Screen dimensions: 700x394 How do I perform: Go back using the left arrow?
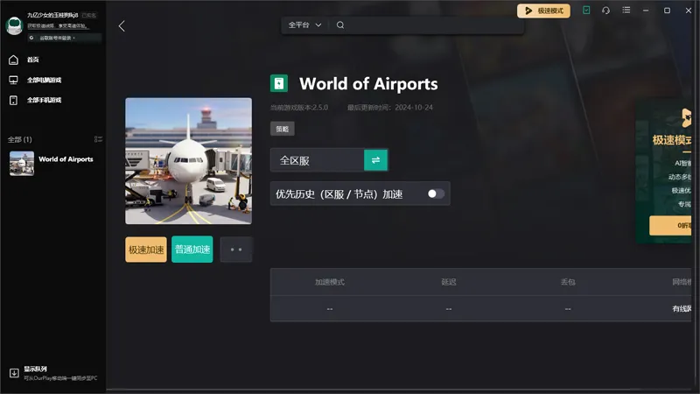click(x=122, y=26)
